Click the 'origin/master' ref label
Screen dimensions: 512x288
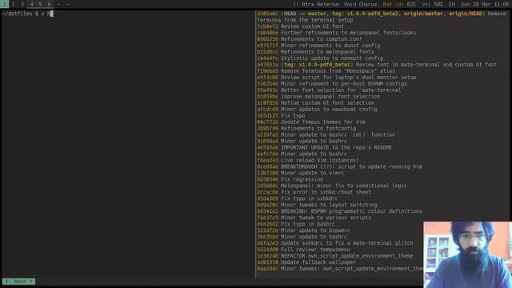(x=423, y=14)
